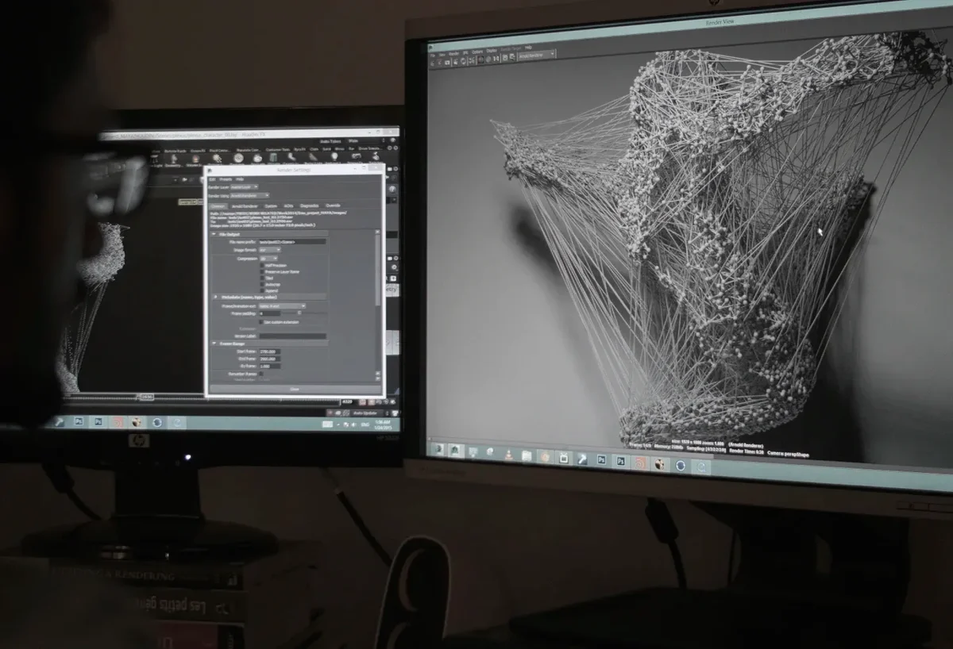Screen dimensions: 953x649
Task: Open the Help menu in Render View
Action: click(x=528, y=47)
